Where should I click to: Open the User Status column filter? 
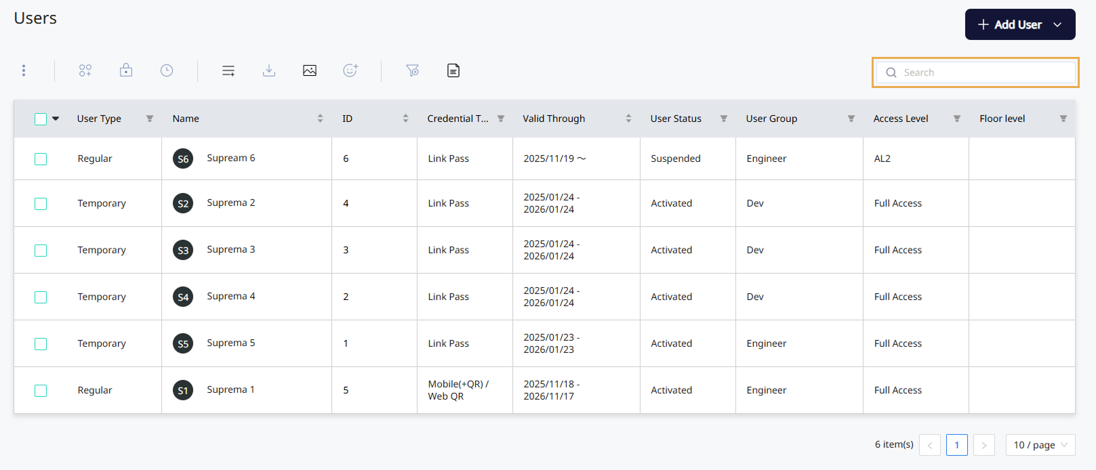[724, 119]
